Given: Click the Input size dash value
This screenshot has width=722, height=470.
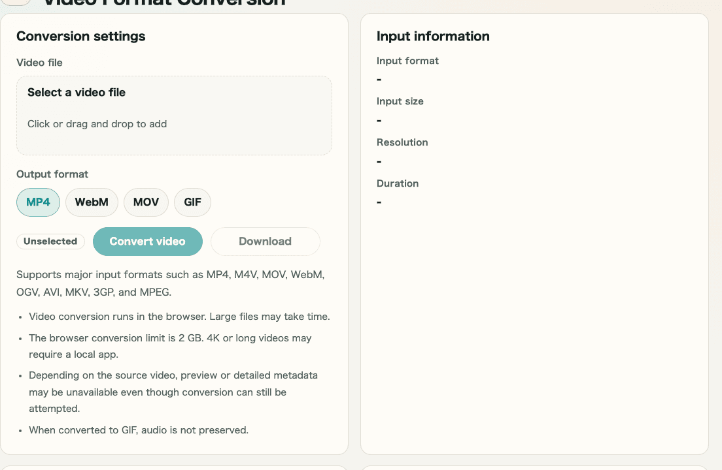Looking at the screenshot, I should [379, 120].
